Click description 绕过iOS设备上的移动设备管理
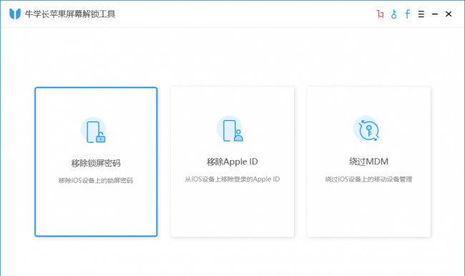 [368, 179]
